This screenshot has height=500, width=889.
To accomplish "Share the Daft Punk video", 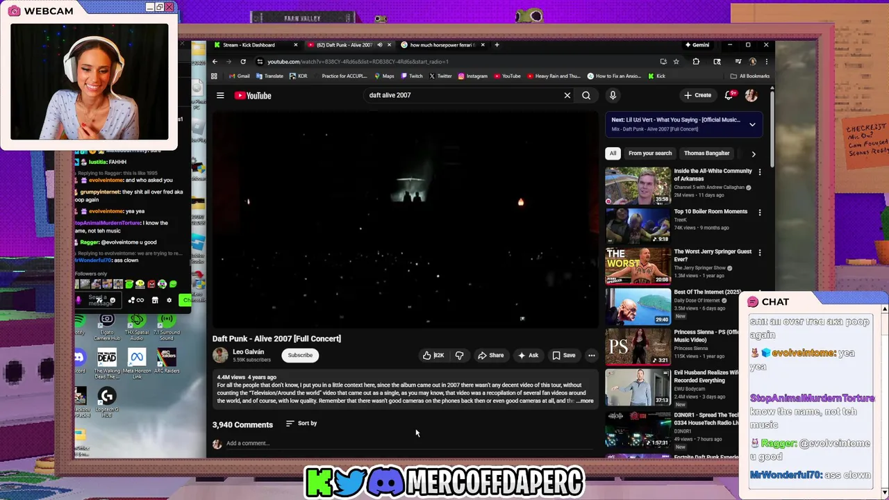I will (x=490, y=356).
